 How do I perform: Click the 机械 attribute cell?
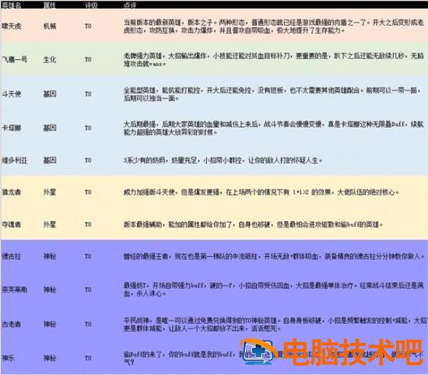50,26
